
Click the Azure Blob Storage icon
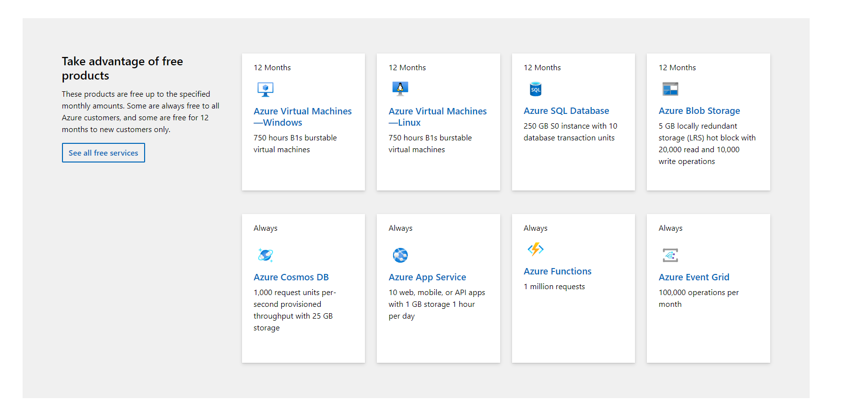(670, 89)
